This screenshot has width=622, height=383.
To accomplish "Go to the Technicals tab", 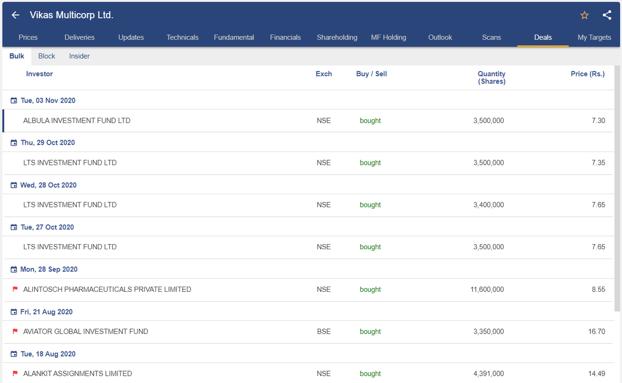I will (182, 37).
